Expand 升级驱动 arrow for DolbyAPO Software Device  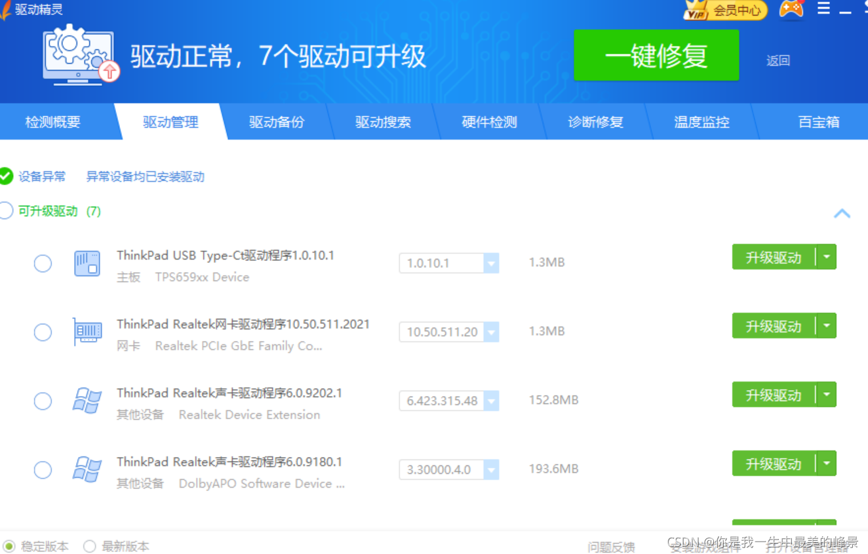point(827,464)
